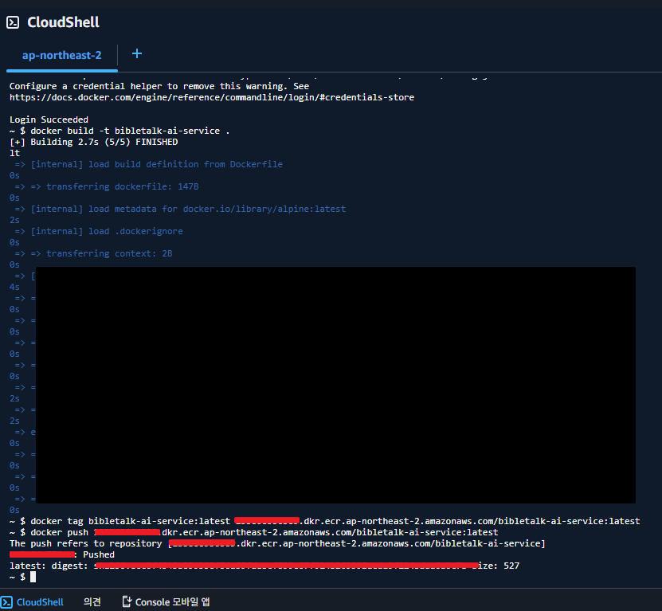
Task: Click the terminal cursor at the prompt
Action: (33, 577)
